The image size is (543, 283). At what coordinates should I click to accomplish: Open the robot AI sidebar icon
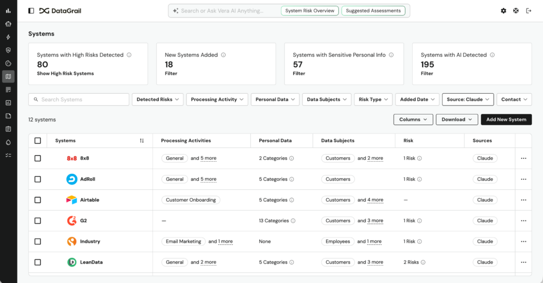click(x=8, y=24)
